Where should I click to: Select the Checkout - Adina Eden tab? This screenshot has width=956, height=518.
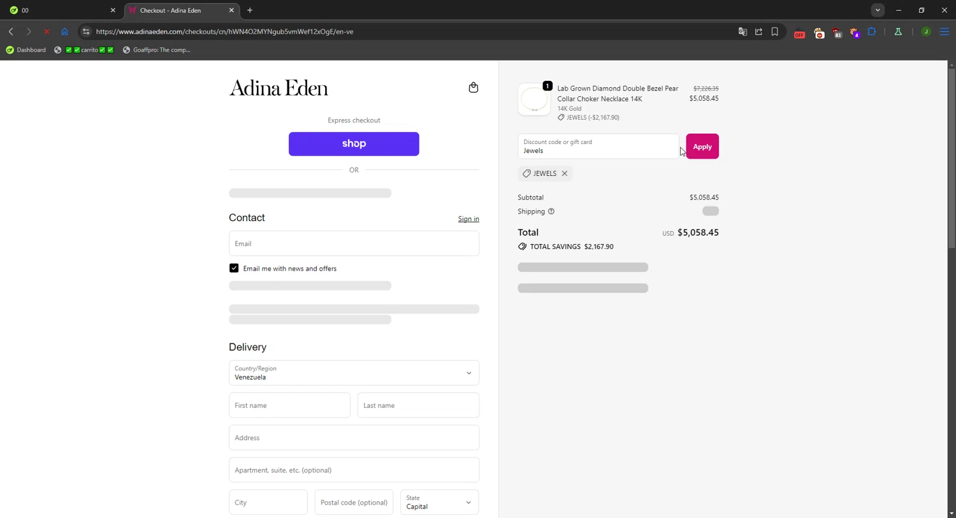point(181,10)
